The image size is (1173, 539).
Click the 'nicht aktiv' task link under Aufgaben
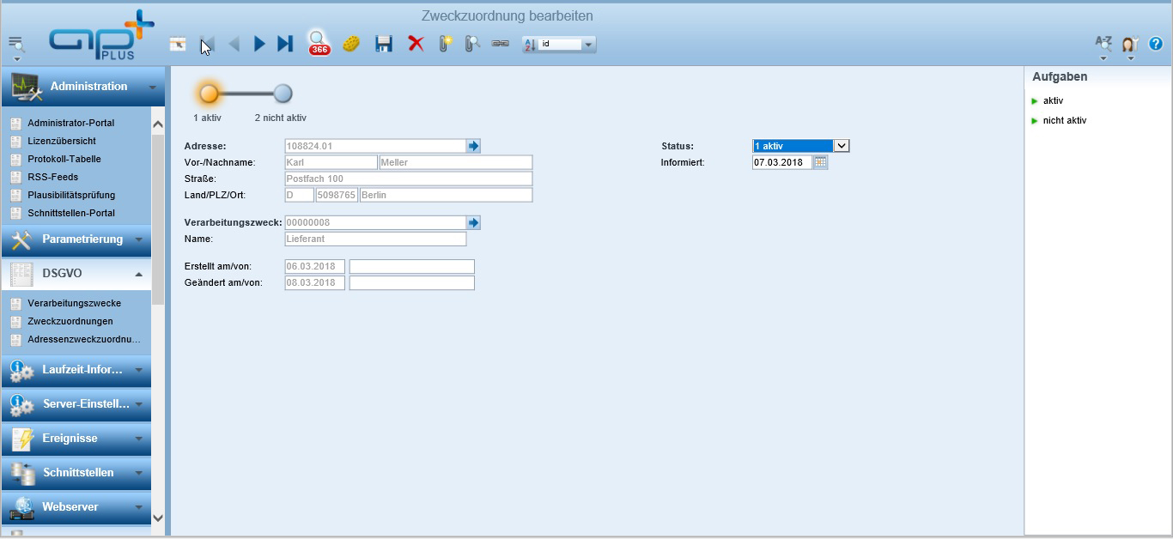(1064, 120)
